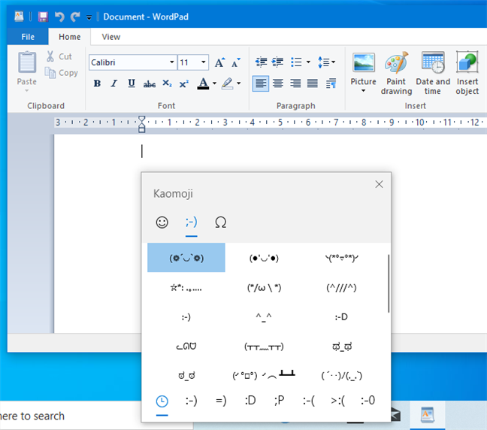Image resolution: width=487 pixels, height=430 pixels.
Task: Select the :-) happy kaomoji category
Action: pyautogui.click(x=191, y=401)
